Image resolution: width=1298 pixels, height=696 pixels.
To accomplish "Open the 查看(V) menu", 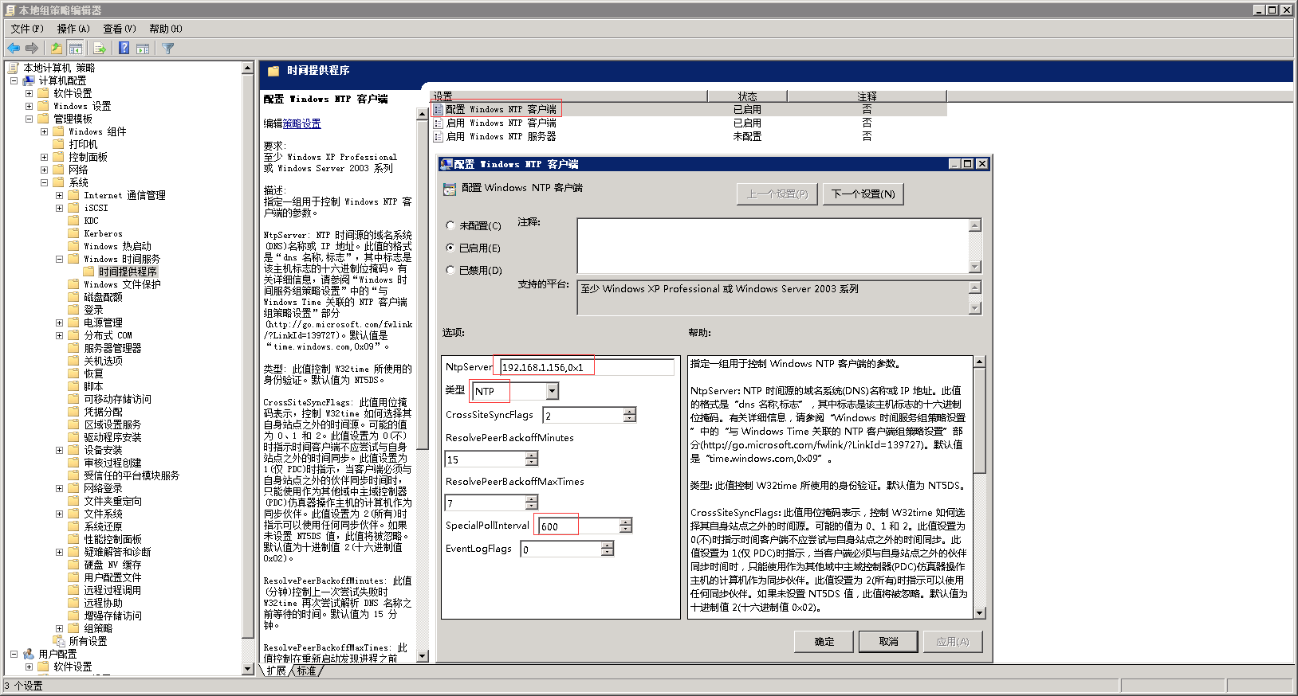I will (x=120, y=29).
